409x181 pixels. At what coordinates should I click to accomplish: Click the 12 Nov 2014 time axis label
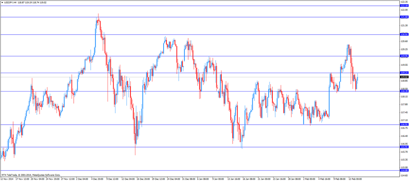[x=7, y=179]
